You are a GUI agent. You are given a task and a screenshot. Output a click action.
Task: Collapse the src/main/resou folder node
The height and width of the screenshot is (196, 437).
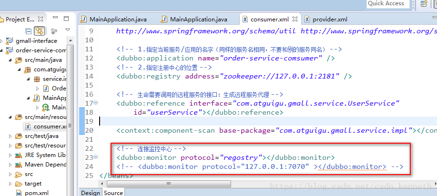click(x=10, y=117)
